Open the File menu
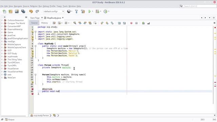217x122 pixels. pos(2,6)
